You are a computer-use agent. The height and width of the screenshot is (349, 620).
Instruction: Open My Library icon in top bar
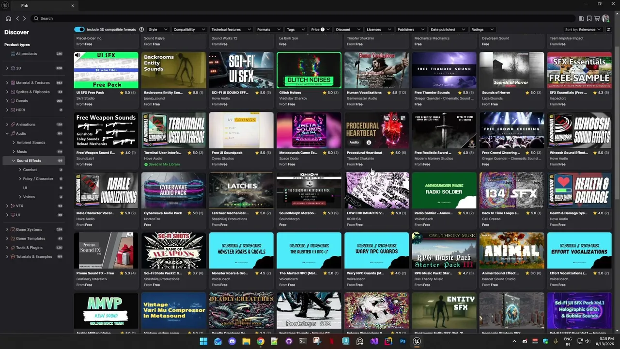[581, 18]
